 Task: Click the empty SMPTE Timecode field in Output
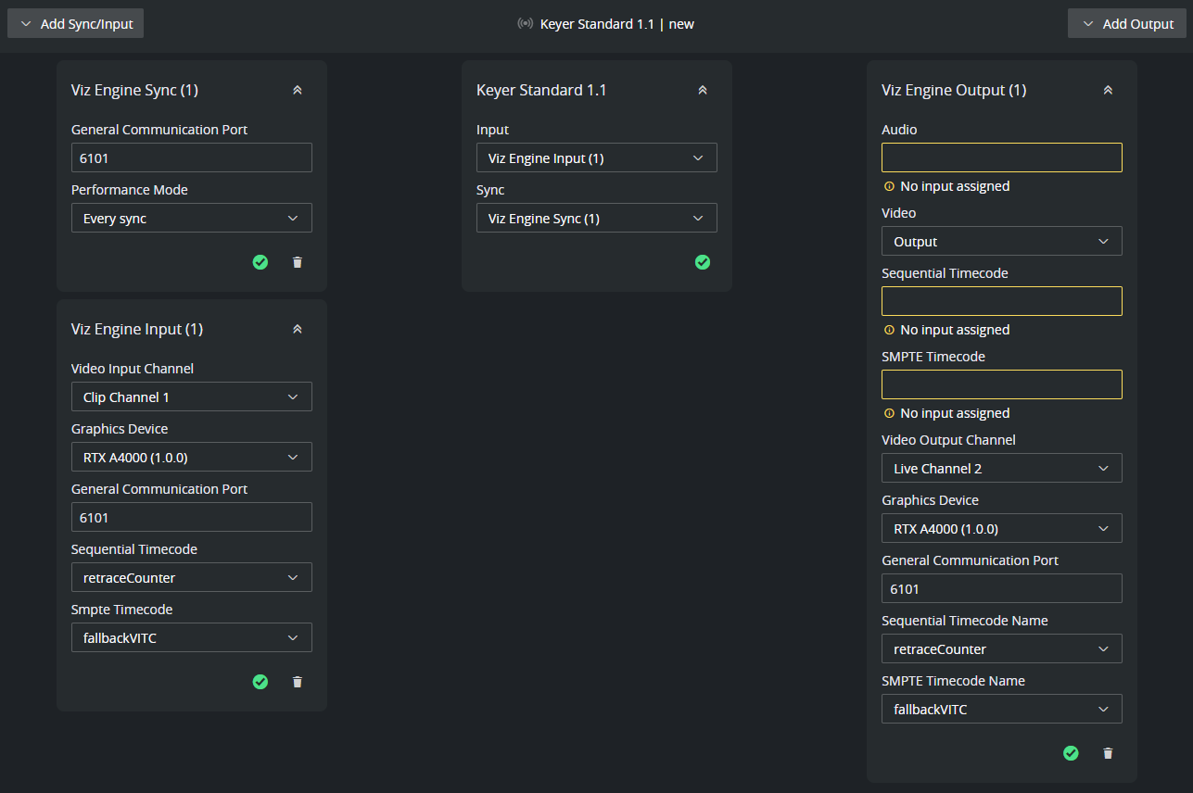1002,385
